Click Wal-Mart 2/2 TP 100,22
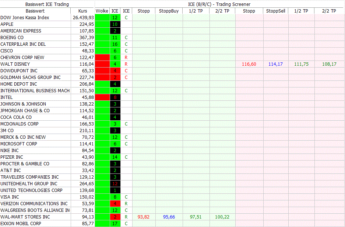Viewport: 345px width, 227px height. pyautogui.click(x=222, y=217)
